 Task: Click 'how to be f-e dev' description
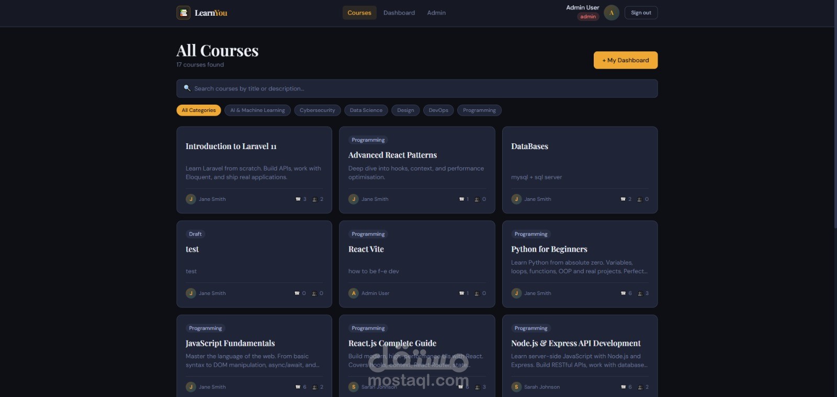(374, 271)
